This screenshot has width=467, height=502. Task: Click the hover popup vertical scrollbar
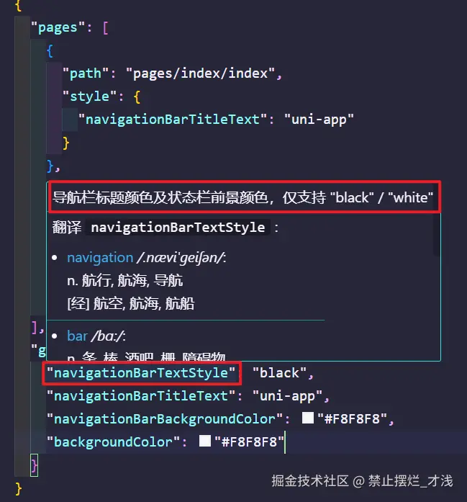tap(437, 233)
